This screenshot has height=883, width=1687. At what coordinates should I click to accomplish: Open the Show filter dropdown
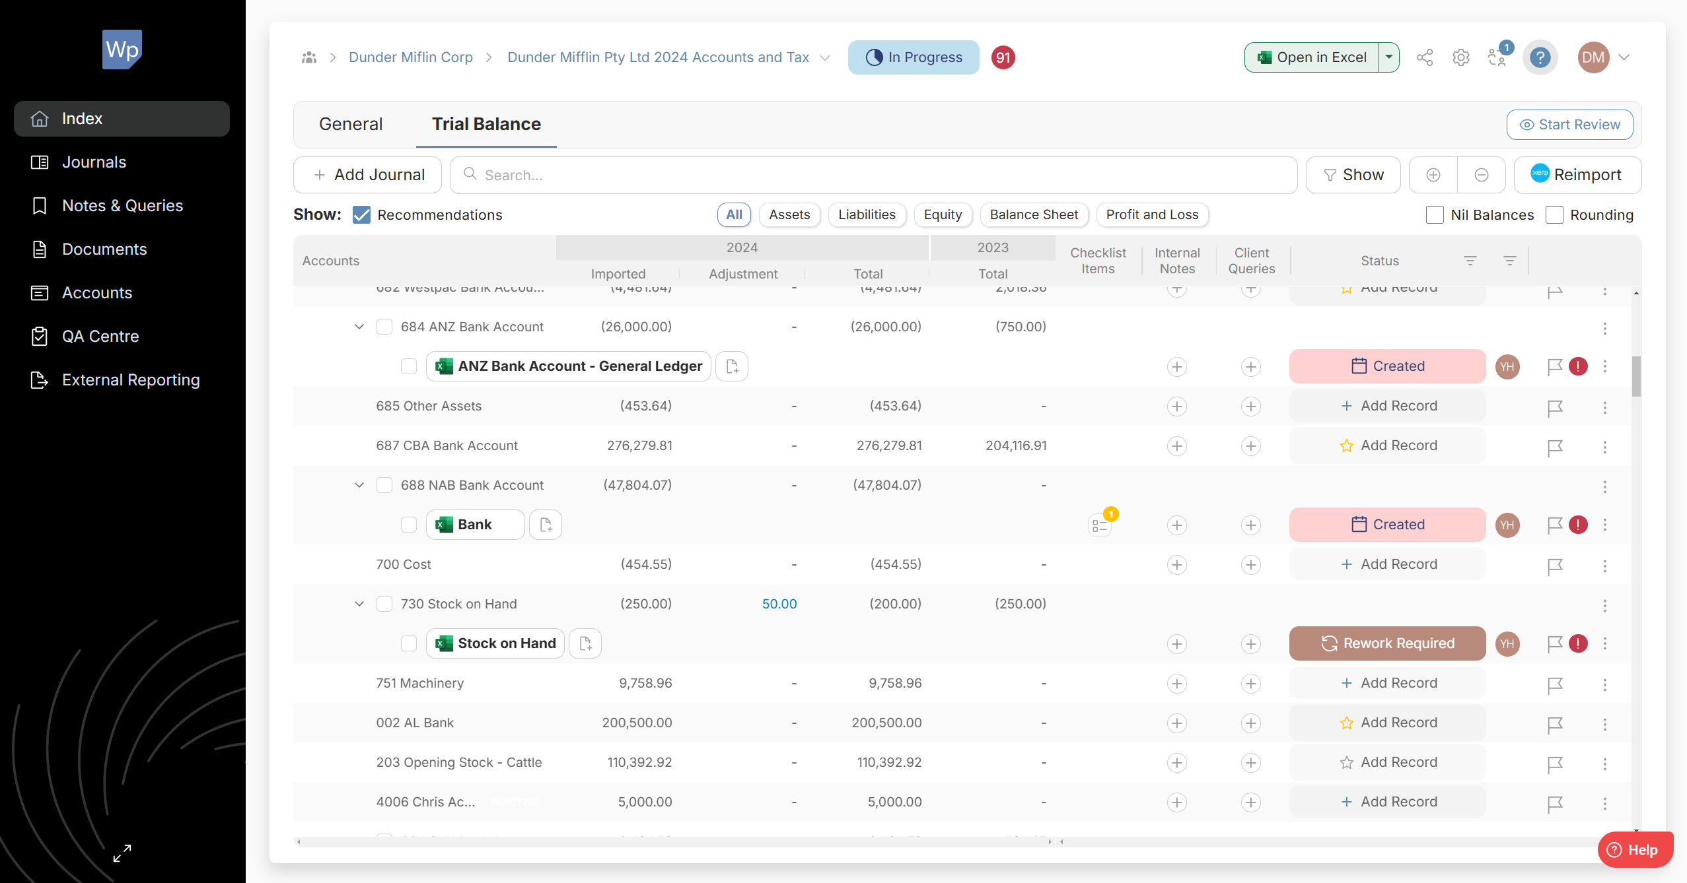click(x=1353, y=175)
